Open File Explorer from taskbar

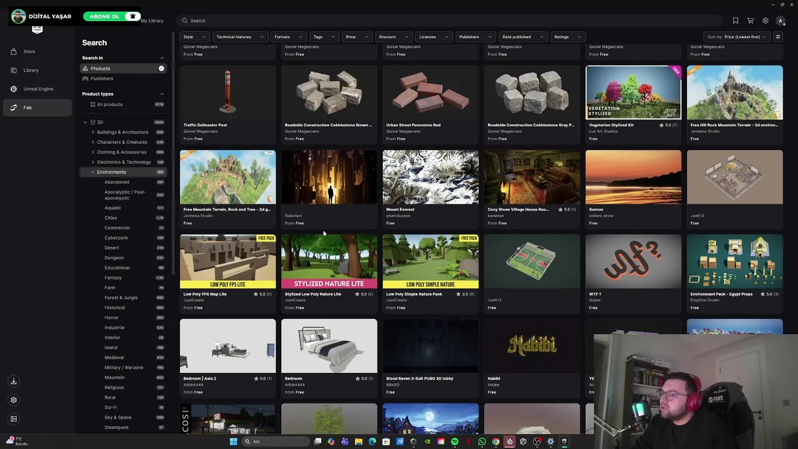point(358,442)
